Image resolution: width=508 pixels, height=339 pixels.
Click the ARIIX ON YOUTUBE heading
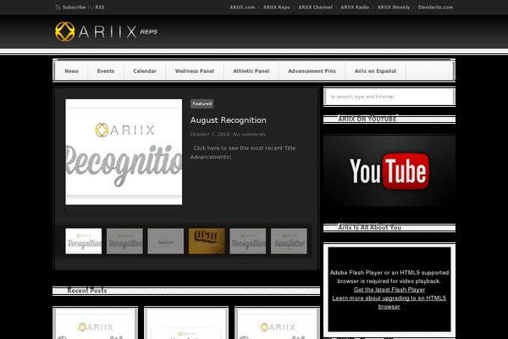(x=367, y=119)
